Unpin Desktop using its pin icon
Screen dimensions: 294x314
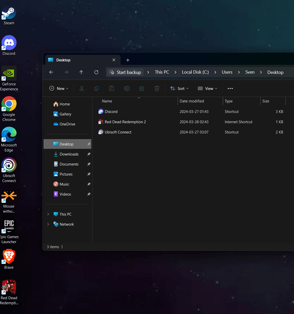pyautogui.click(x=89, y=144)
